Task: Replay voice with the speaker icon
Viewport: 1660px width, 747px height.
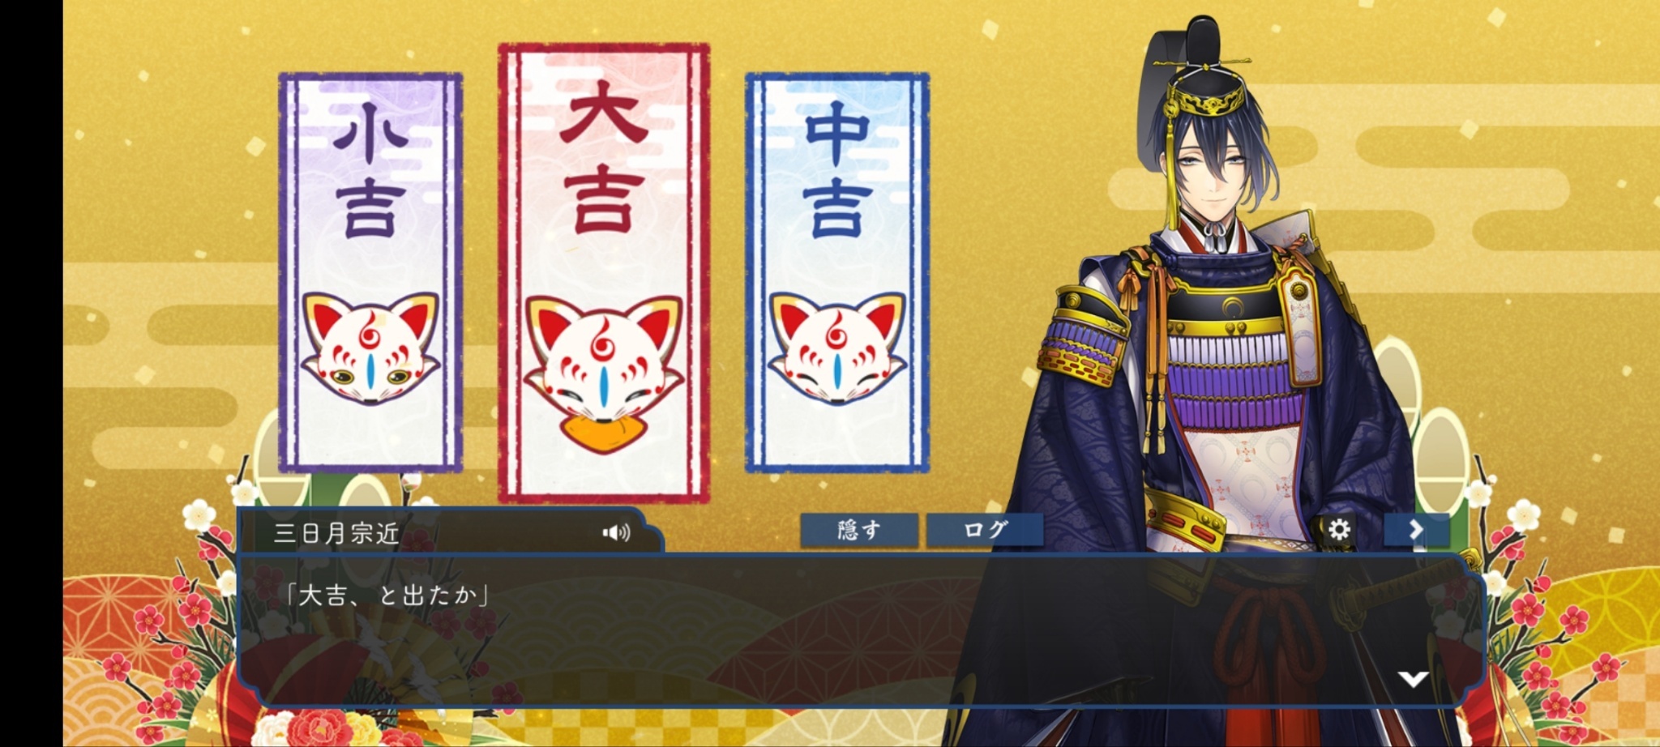Action: pos(616,532)
